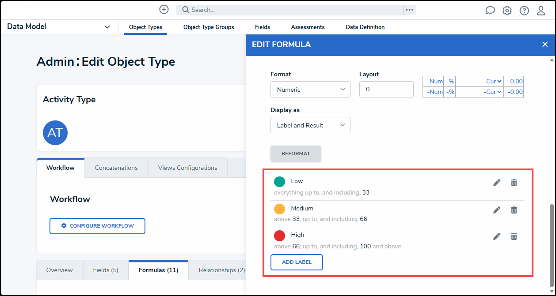Click the green Low color swatch
Screen dimensions: 556x296
pos(279,182)
